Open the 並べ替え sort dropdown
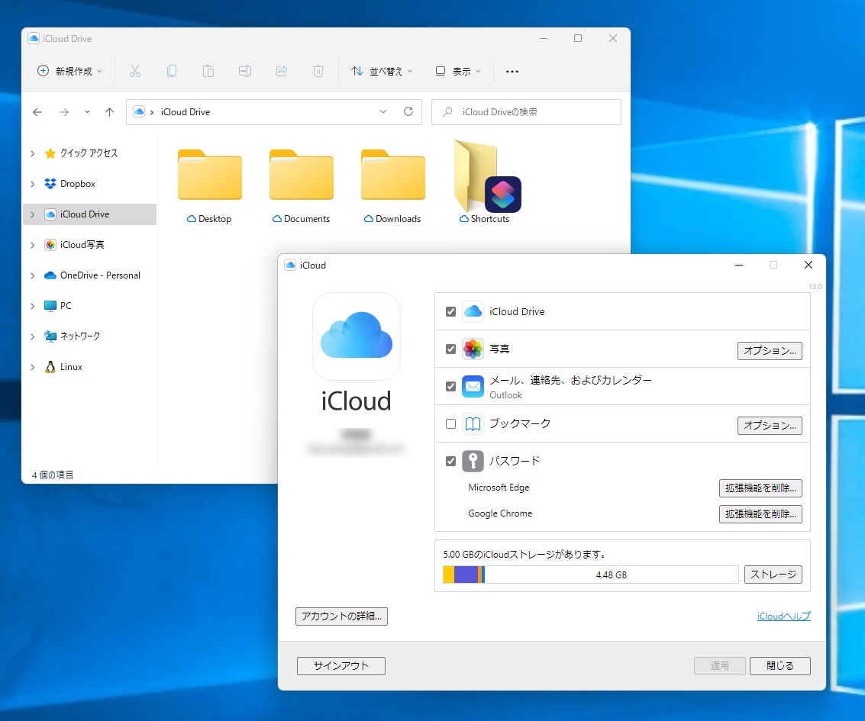This screenshot has height=721, width=865. 381,71
